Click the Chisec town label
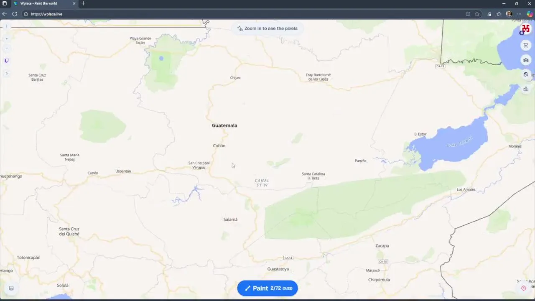This screenshot has width=535, height=301. point(235,78)
